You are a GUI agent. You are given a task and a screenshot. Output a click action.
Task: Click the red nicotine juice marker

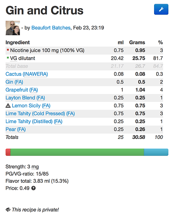(x=8, y=50)
